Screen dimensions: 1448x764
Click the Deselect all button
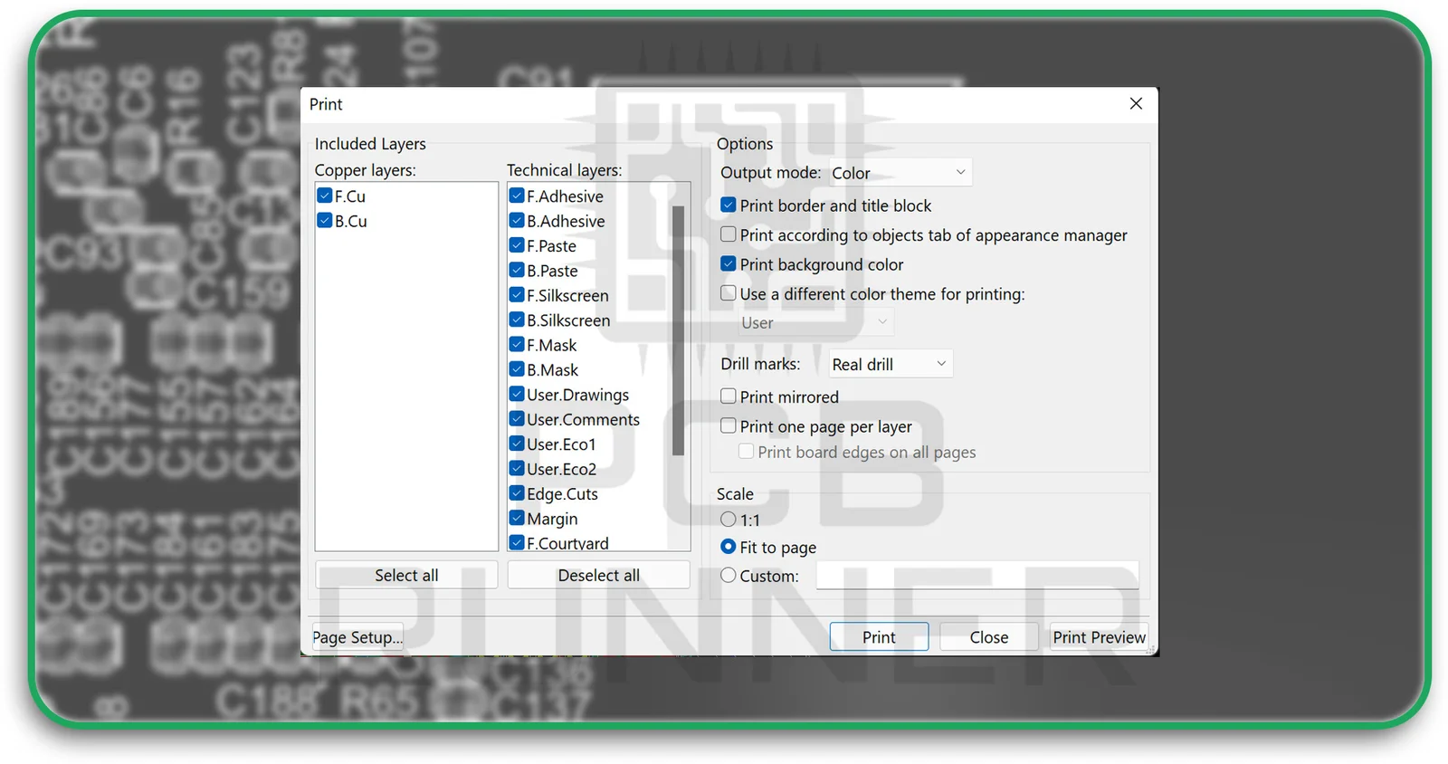pos(598,575)
